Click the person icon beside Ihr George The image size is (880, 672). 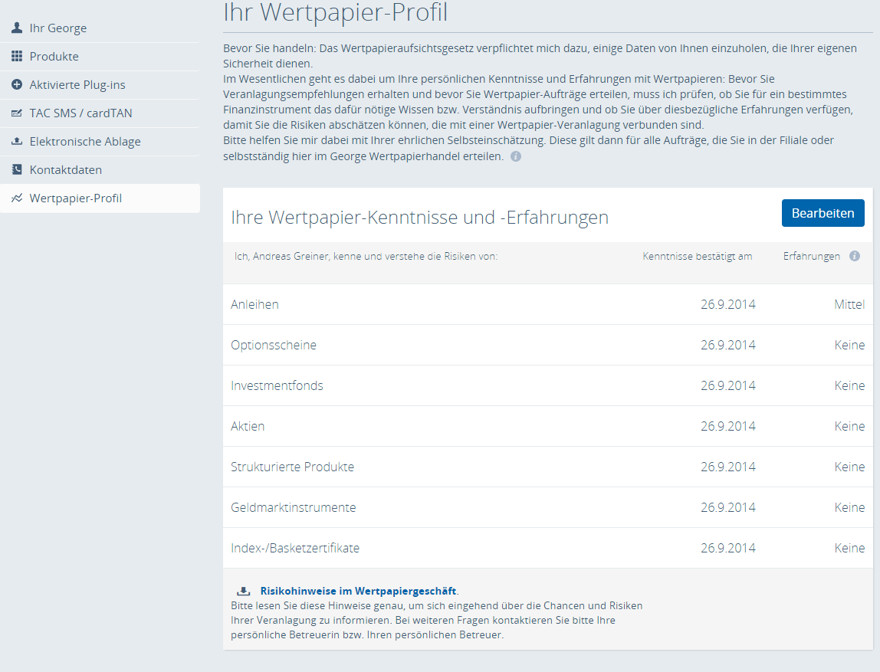coord(17,28)
